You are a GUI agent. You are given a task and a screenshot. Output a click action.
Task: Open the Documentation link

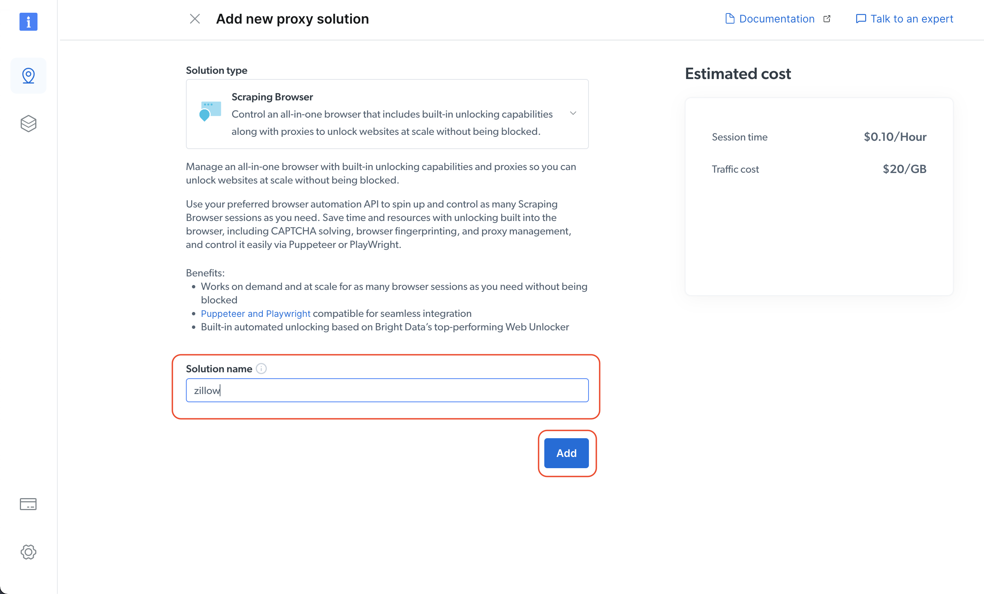click(x=777, y=18)
